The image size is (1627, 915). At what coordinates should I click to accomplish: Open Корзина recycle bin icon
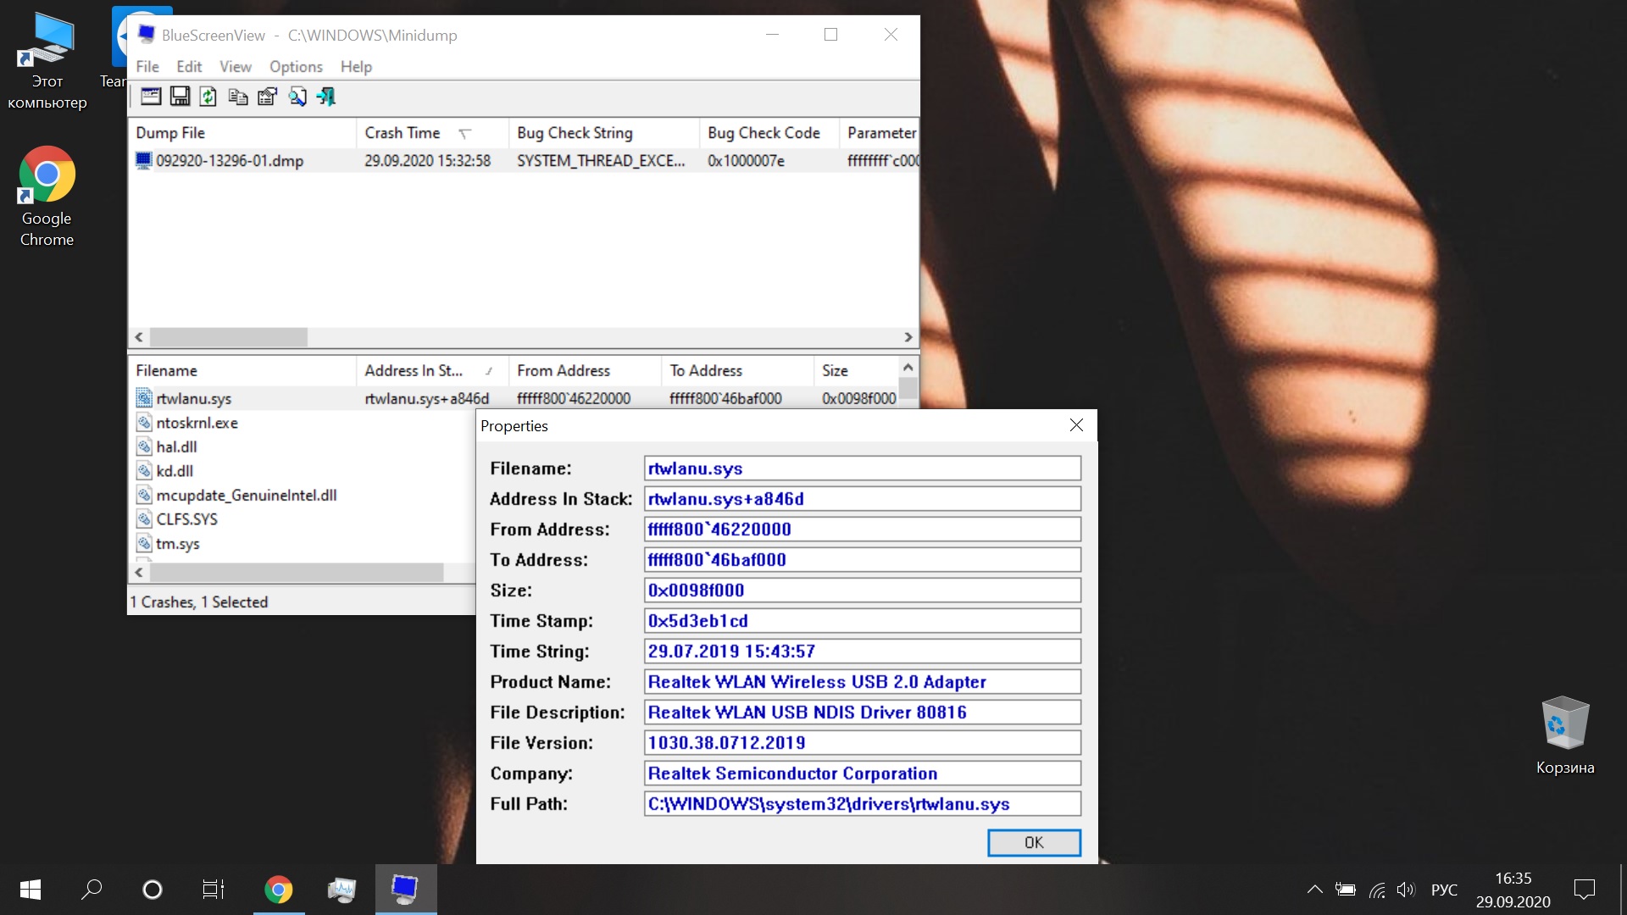[x=1564, y=735]
